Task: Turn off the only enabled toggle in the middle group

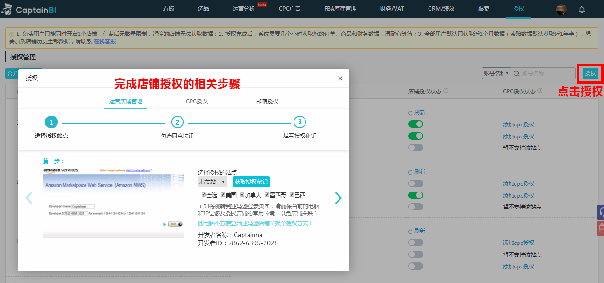Action: (416, 195)
